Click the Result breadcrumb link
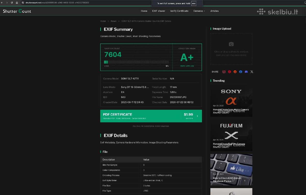The height and width of the screenshot is (195, 306). pos(113,21)
